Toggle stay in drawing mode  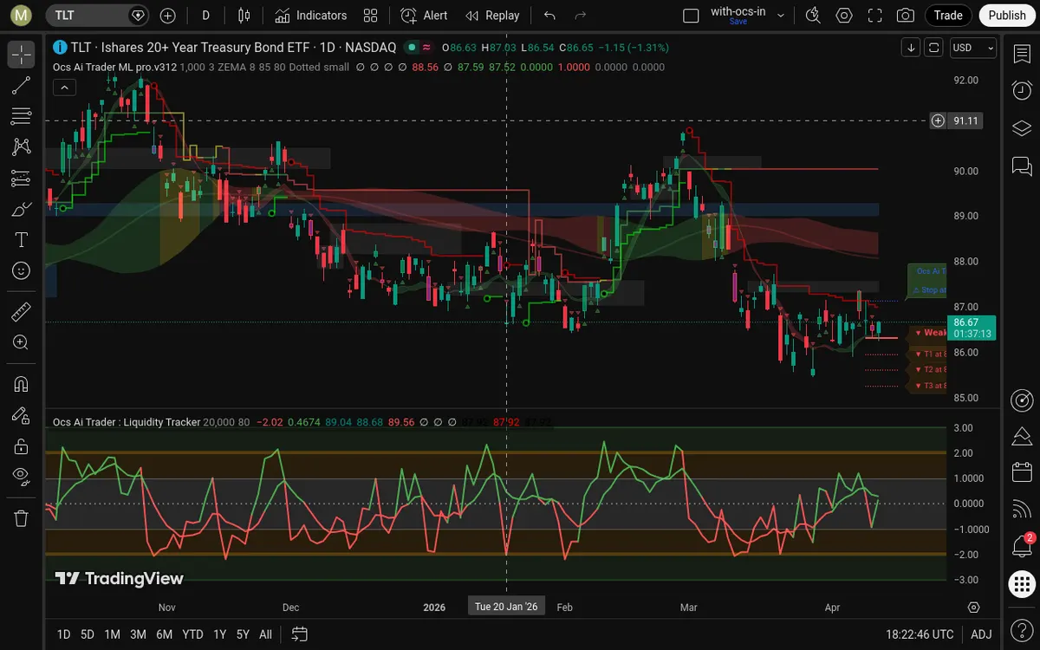[22, 415]
